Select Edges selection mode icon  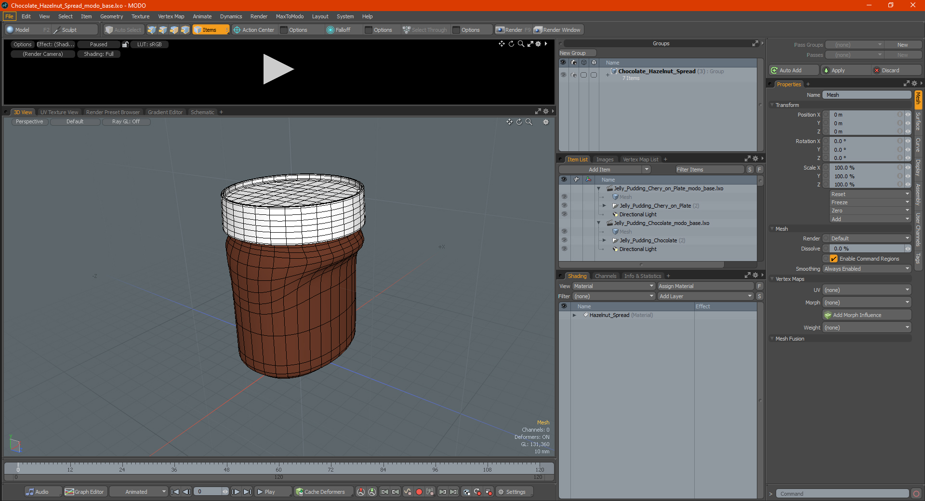(x=163, y=30)
